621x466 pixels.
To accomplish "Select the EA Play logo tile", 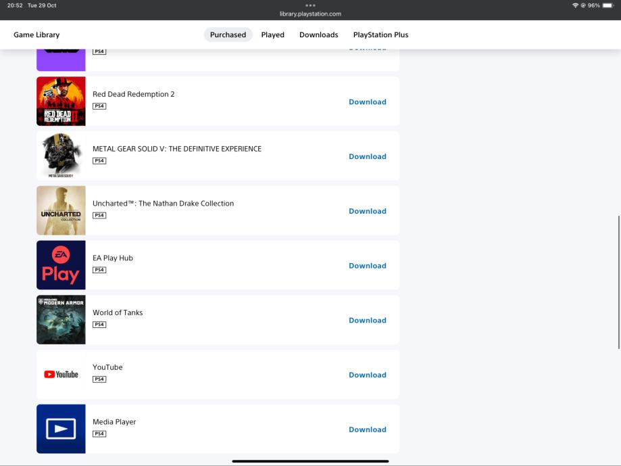I will point(61,265).
